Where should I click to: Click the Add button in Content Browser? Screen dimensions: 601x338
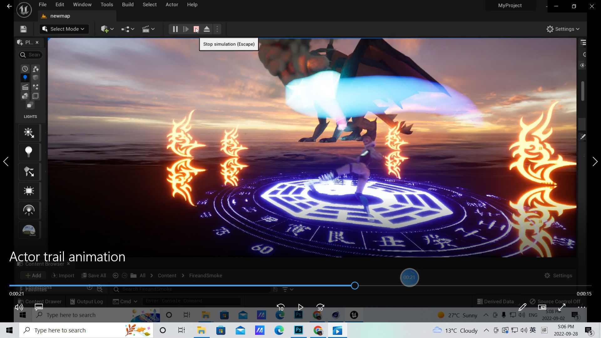pyautogui.click(x=33, y=275)
